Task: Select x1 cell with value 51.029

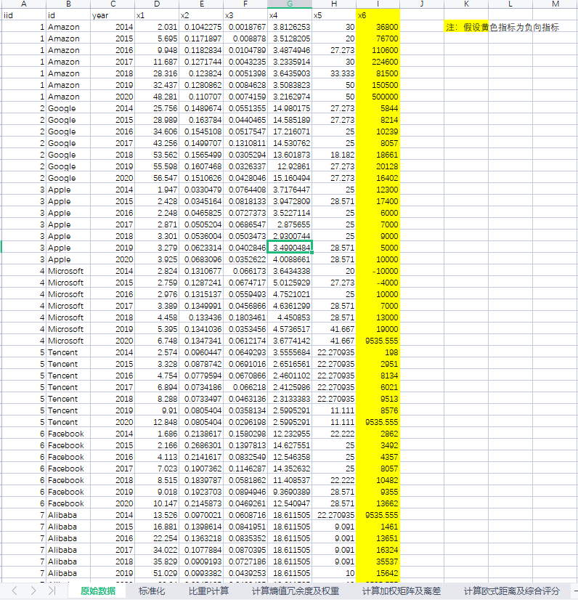Action: coord(157,573)
